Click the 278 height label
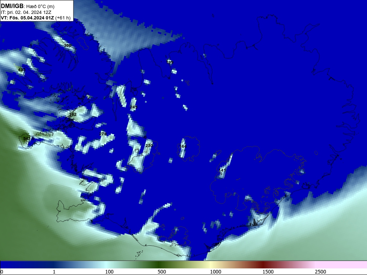Image resolution: width=367 pixels, height=275 pixels. (x=103, y=134)
